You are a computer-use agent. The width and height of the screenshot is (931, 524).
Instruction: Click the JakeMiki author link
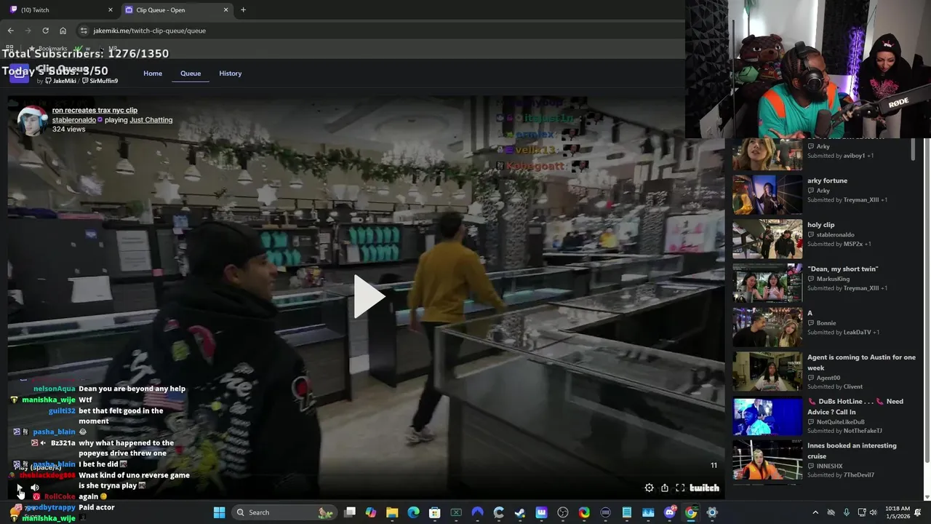coord(61,81)
